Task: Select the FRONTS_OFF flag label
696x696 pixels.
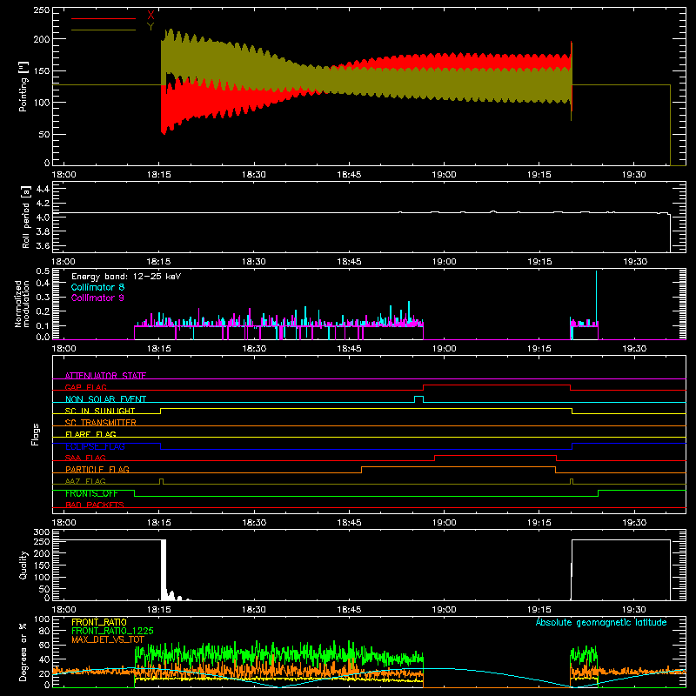Action: [91, 493]
